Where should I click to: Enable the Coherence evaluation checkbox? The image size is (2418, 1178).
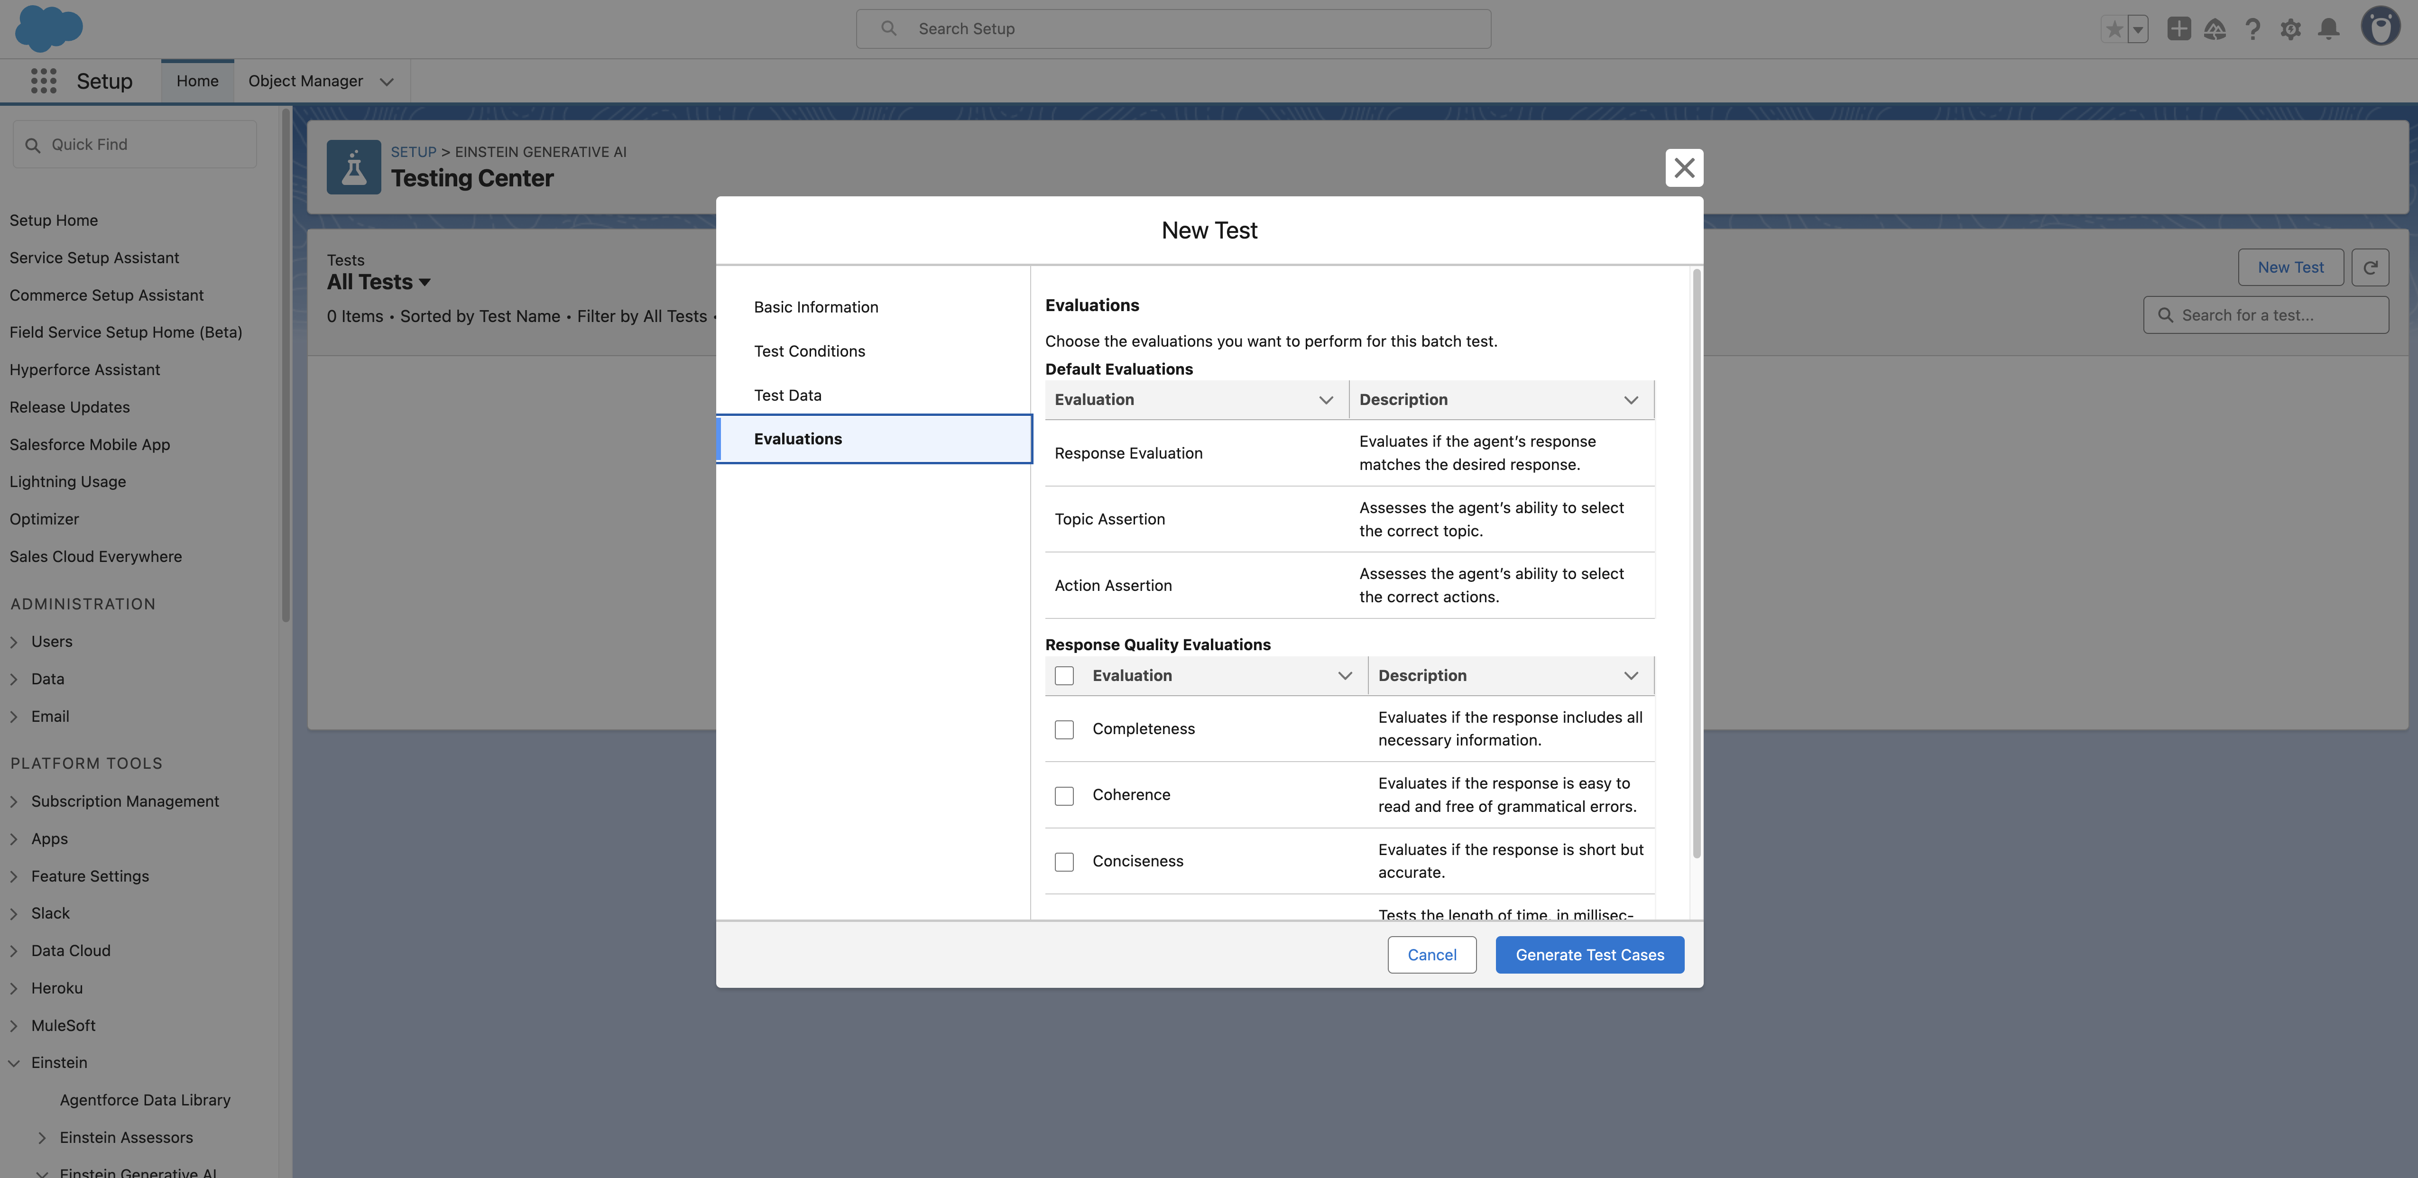point(1063,795)
